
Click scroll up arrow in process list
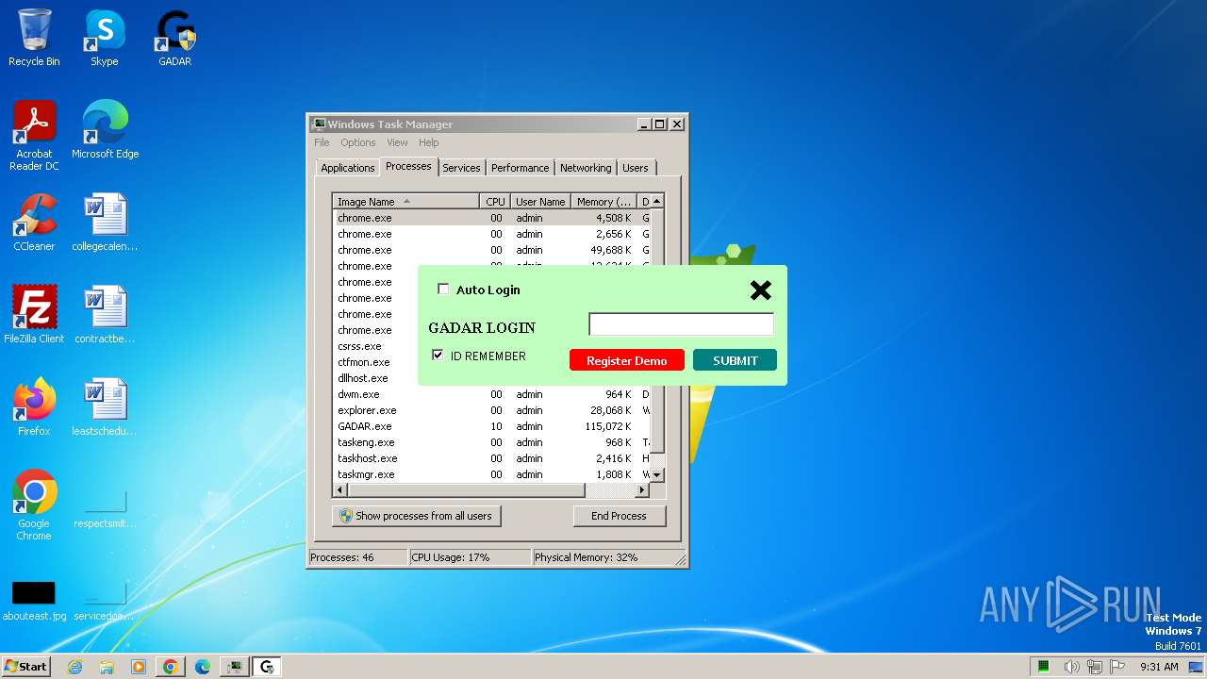click(657, 201)
